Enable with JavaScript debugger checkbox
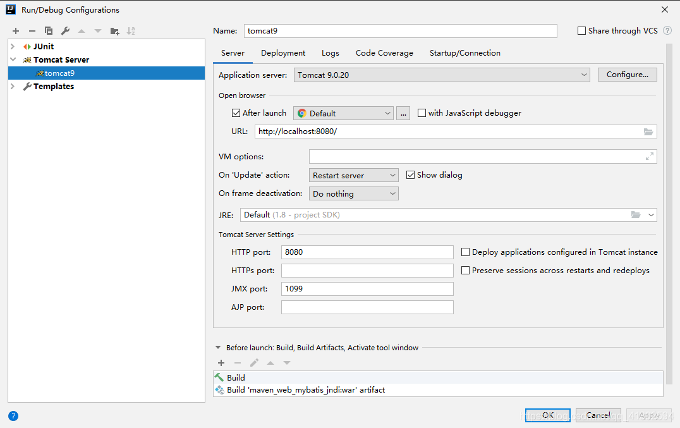Viewport: 680px width, 428px height. click(x=422, y=113)
